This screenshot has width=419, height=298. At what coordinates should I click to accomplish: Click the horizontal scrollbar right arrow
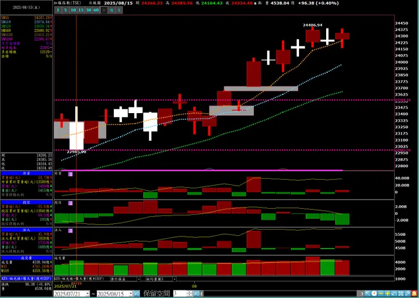point(362,293)
